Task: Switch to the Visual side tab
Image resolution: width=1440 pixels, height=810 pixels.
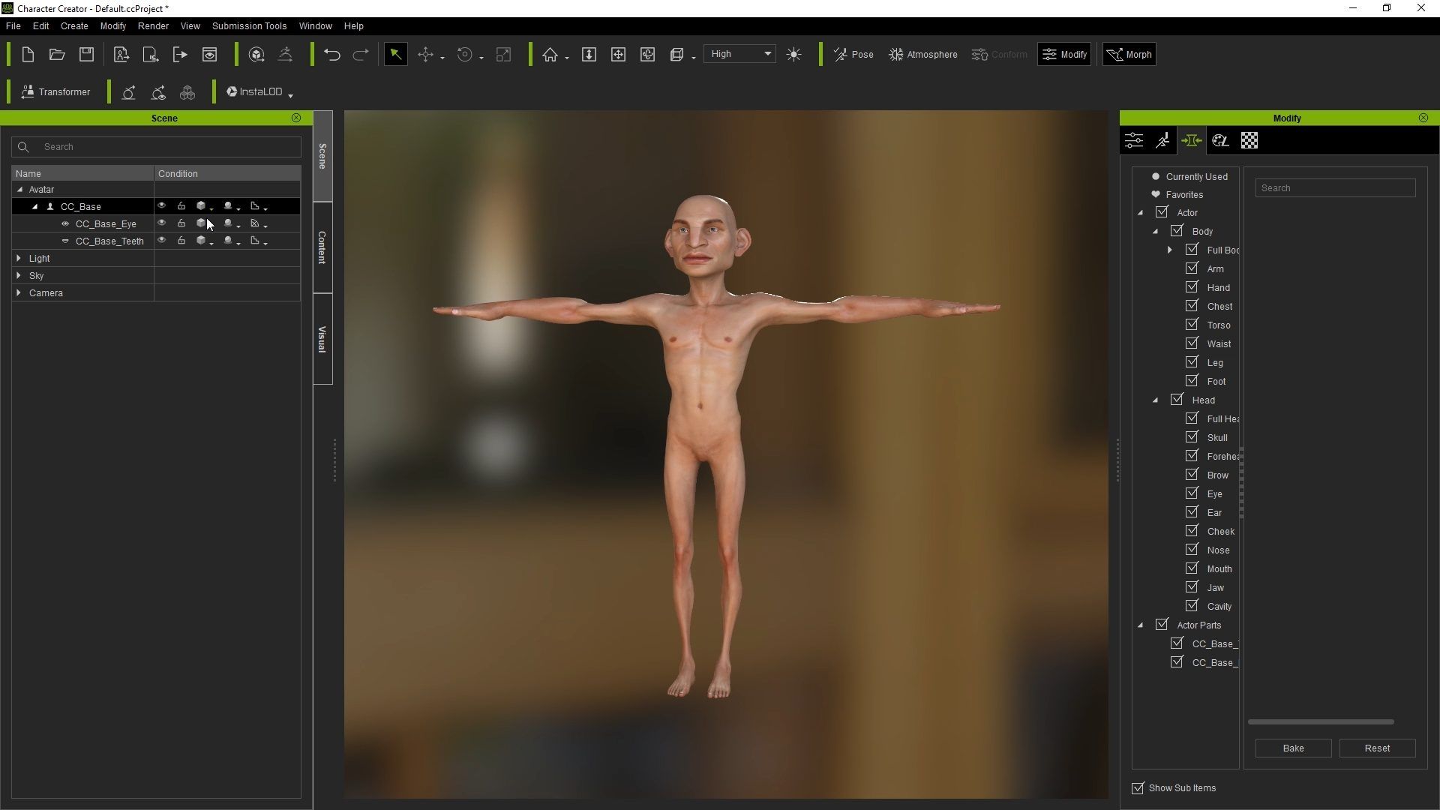Action: tap(322, 339)
